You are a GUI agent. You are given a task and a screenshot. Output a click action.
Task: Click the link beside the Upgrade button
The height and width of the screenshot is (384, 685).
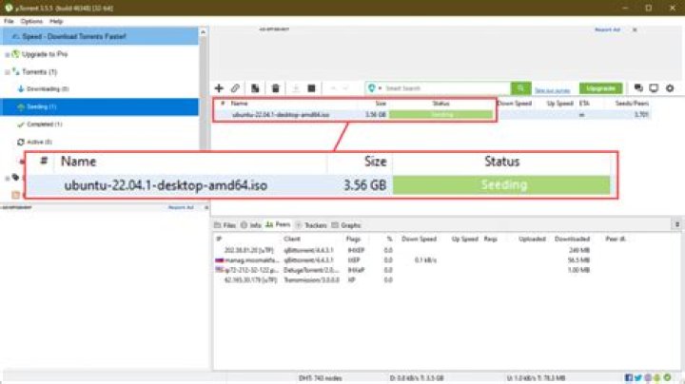pos(552,90)
